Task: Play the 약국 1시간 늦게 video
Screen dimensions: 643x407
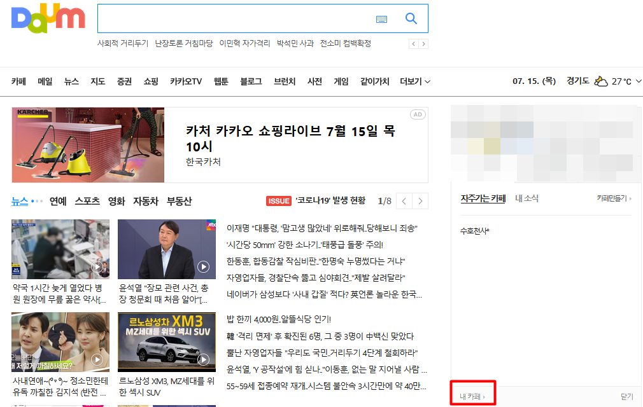Action: tap(97, 267)
